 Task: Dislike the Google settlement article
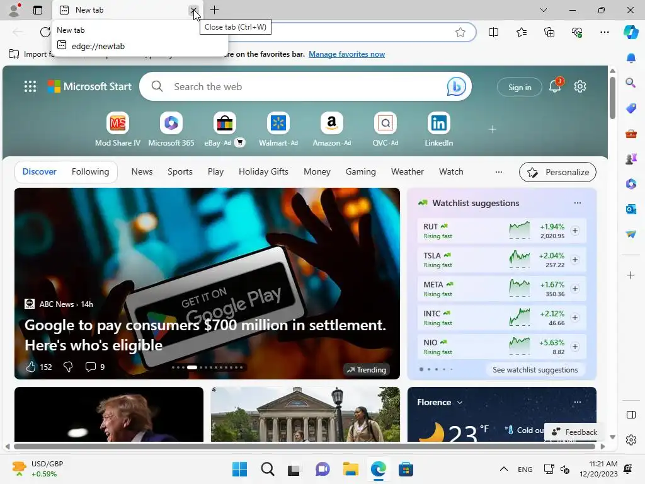(68, 367)
